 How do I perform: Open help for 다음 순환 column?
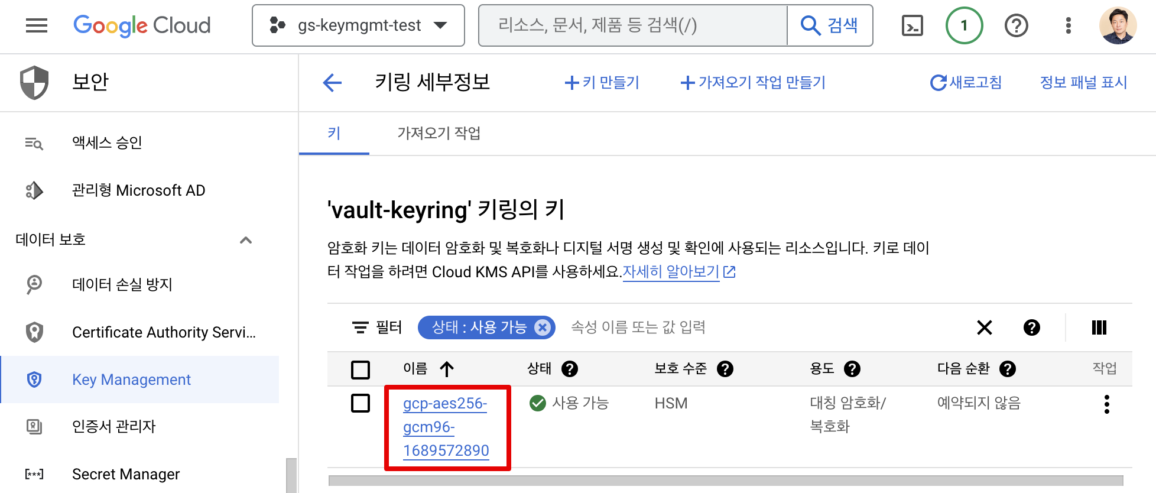point(1008,369)
